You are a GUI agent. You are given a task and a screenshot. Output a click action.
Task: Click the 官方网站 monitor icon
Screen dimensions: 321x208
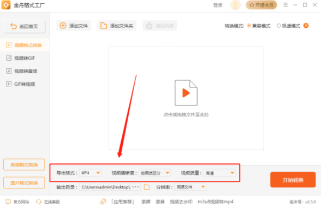(7, 202)
